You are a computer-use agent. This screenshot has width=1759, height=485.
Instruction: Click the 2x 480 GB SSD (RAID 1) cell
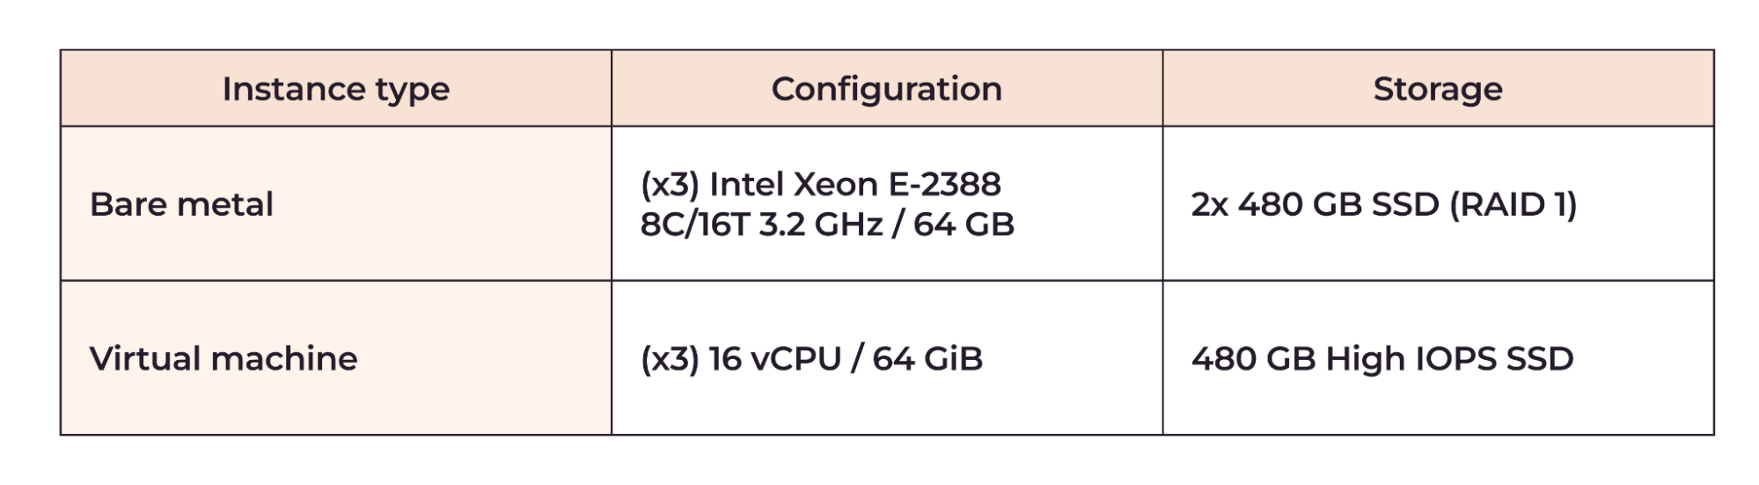(1438, 203)
